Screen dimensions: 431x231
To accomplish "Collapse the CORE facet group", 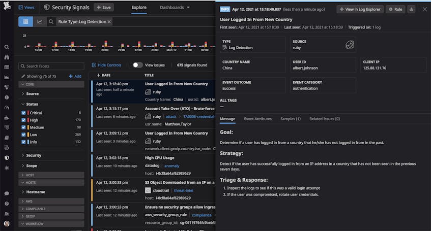I will 51,84.
